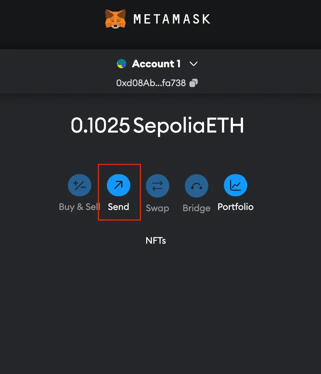
Task: Open the Bridge arc icon
Action: 197,186
